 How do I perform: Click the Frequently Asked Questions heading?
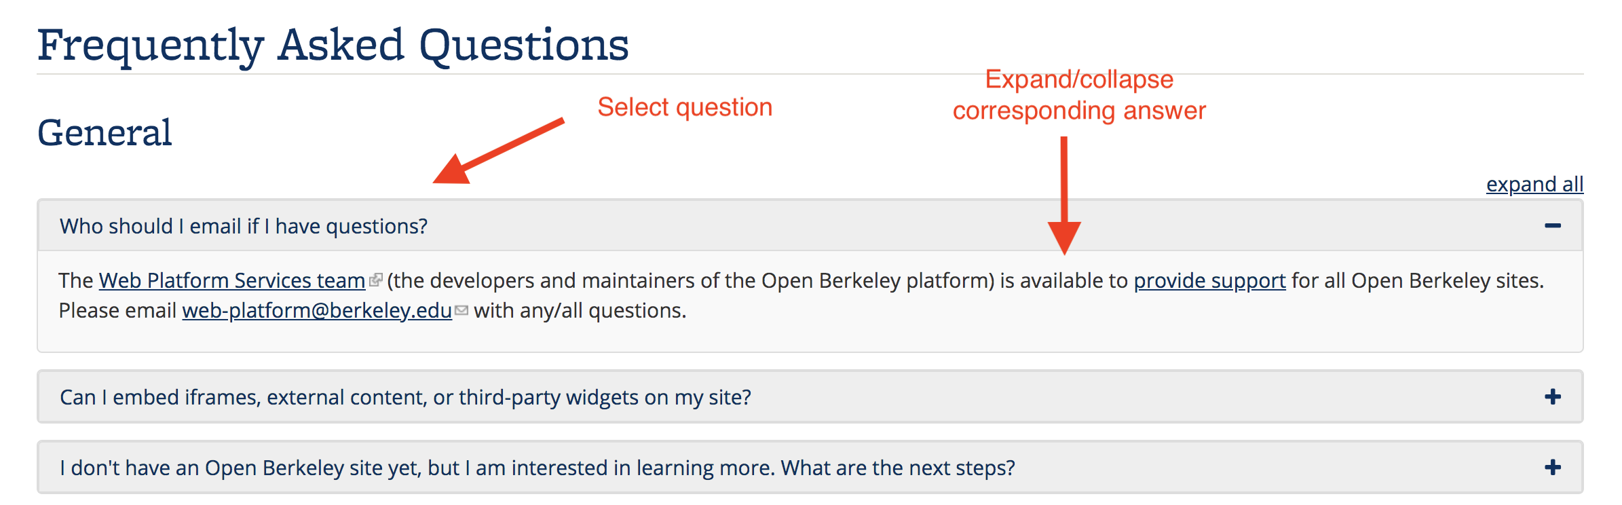point(333,45)
